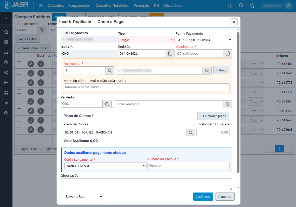Open the Produção menu
Viewport: 296px width, 207px height.
pos(141,6)
